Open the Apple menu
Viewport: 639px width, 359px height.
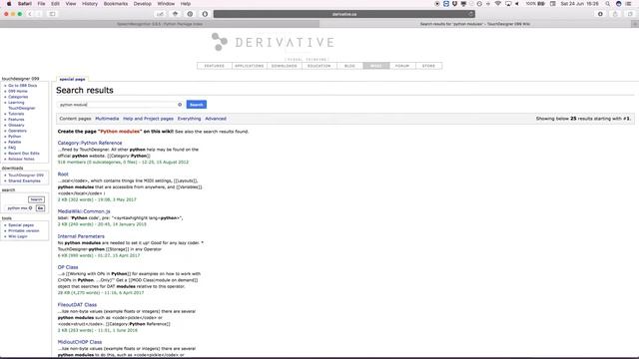click(9, 4)
